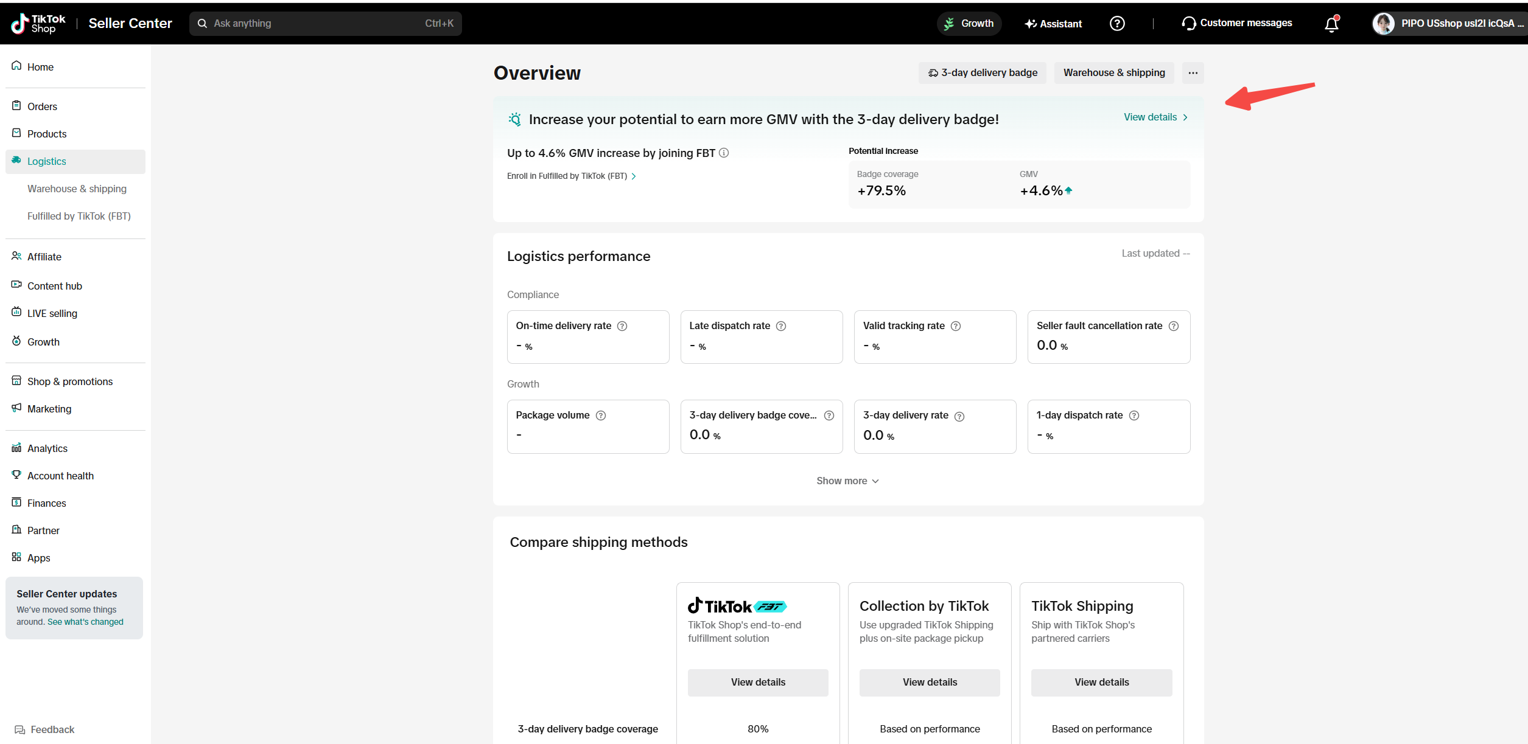Click info icon beside On-time delivery rate
This screenshot has height=744, width=1528.
(622, 326)
